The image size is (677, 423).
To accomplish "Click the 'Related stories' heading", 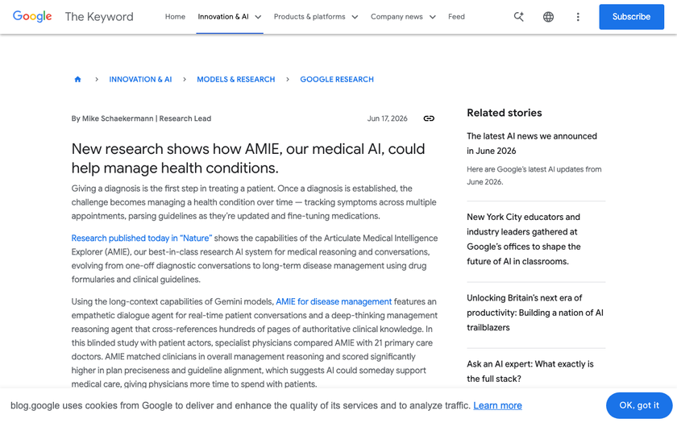I will tap(505, 113).
